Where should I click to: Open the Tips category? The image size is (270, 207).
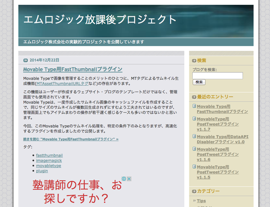click(201, 201)
